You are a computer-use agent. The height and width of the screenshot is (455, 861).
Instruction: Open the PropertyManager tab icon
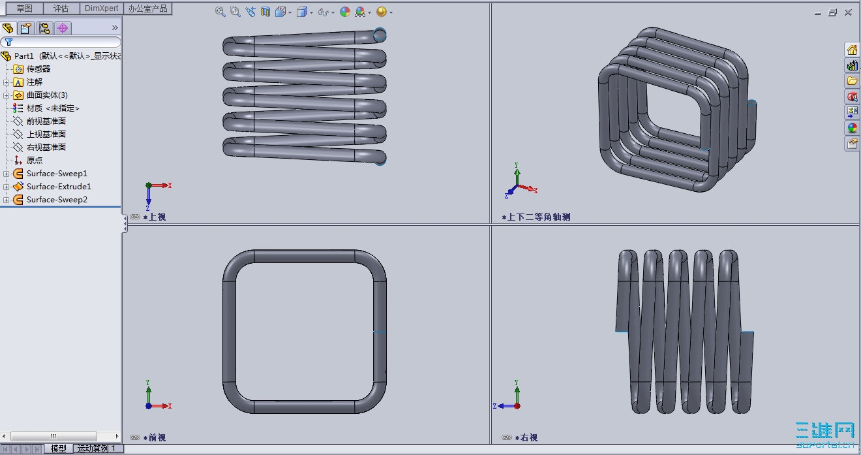26,28
